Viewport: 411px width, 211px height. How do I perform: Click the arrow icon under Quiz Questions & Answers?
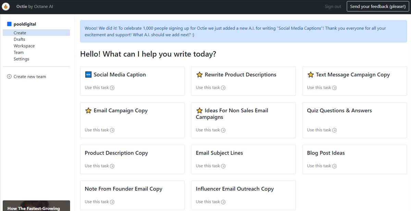point(335,130)
